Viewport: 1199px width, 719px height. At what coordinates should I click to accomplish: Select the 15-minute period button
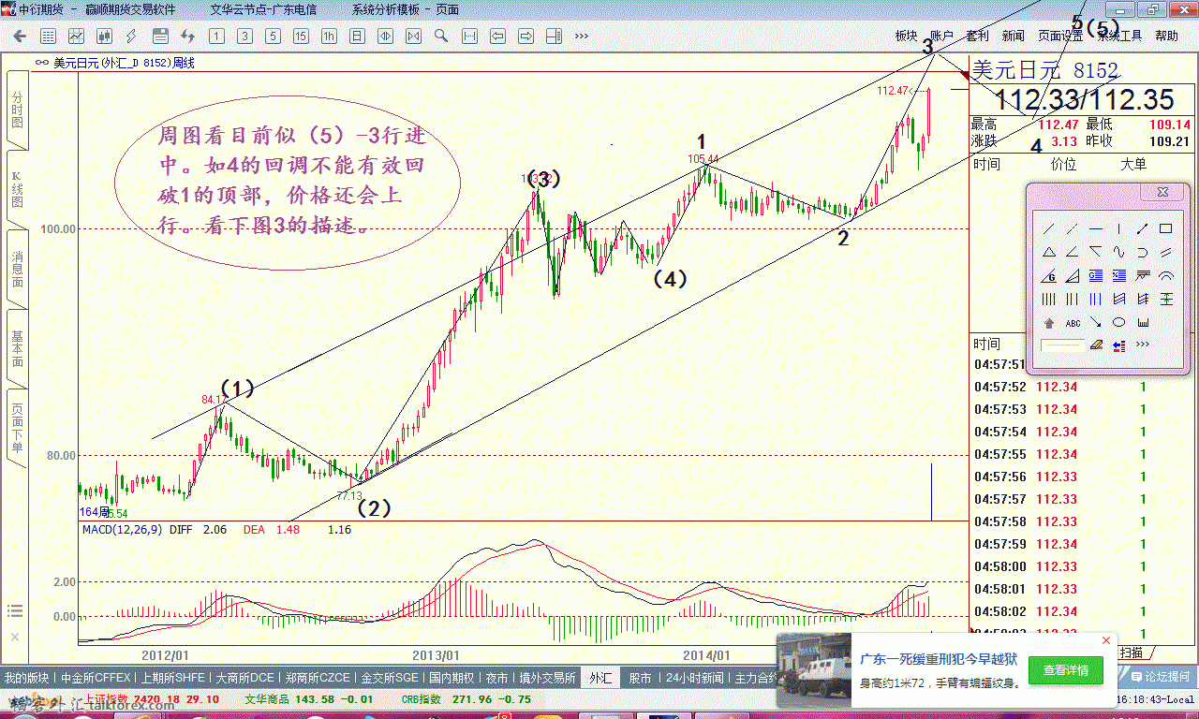pos(301,37)
